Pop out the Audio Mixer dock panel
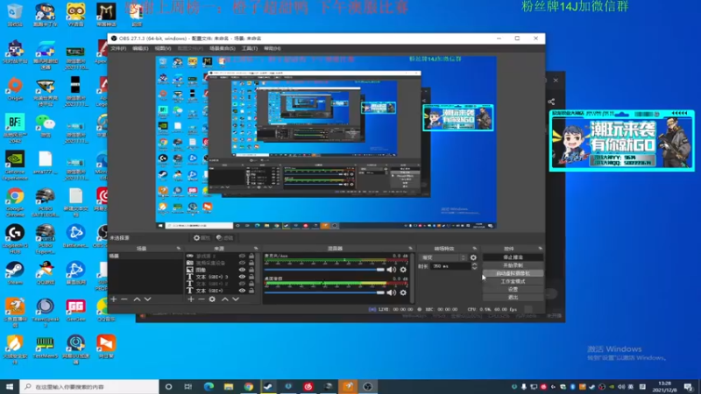Screen dimensions: 701x394 pyautogui.click(x=410, y=249)
